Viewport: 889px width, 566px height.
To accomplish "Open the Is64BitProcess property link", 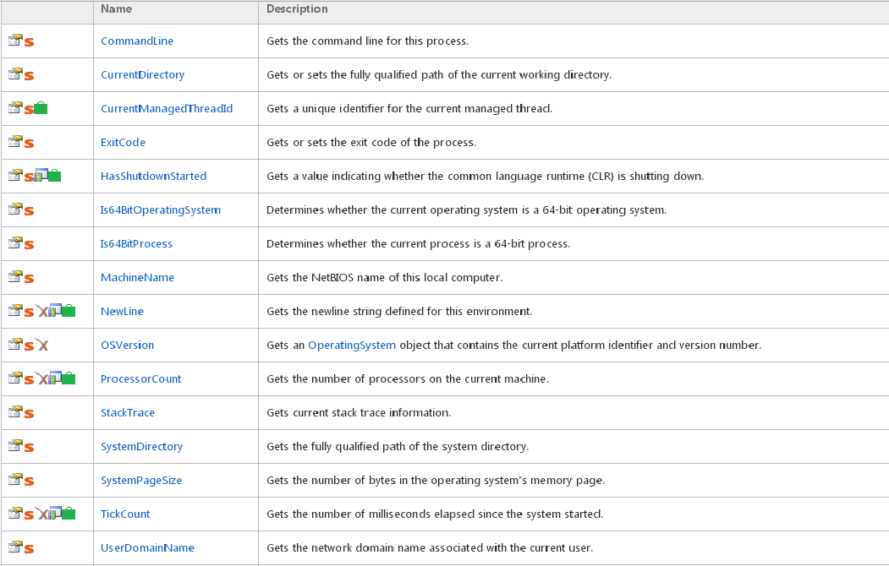I will pyautogui.click(x=136, y=243).
